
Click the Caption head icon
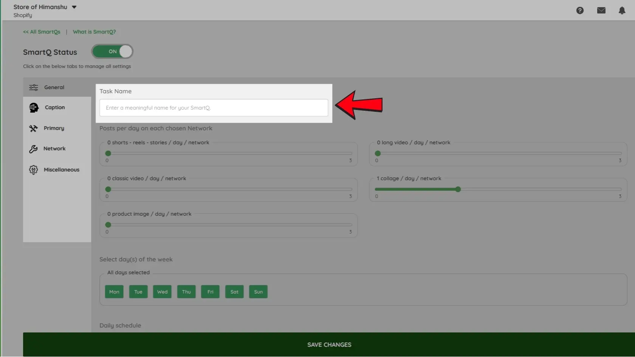click(x=34, y=108)
